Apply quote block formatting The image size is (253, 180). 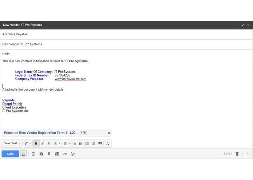pos(100,143)
